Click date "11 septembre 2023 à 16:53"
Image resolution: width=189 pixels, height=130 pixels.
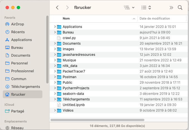[x=161, y=99]
